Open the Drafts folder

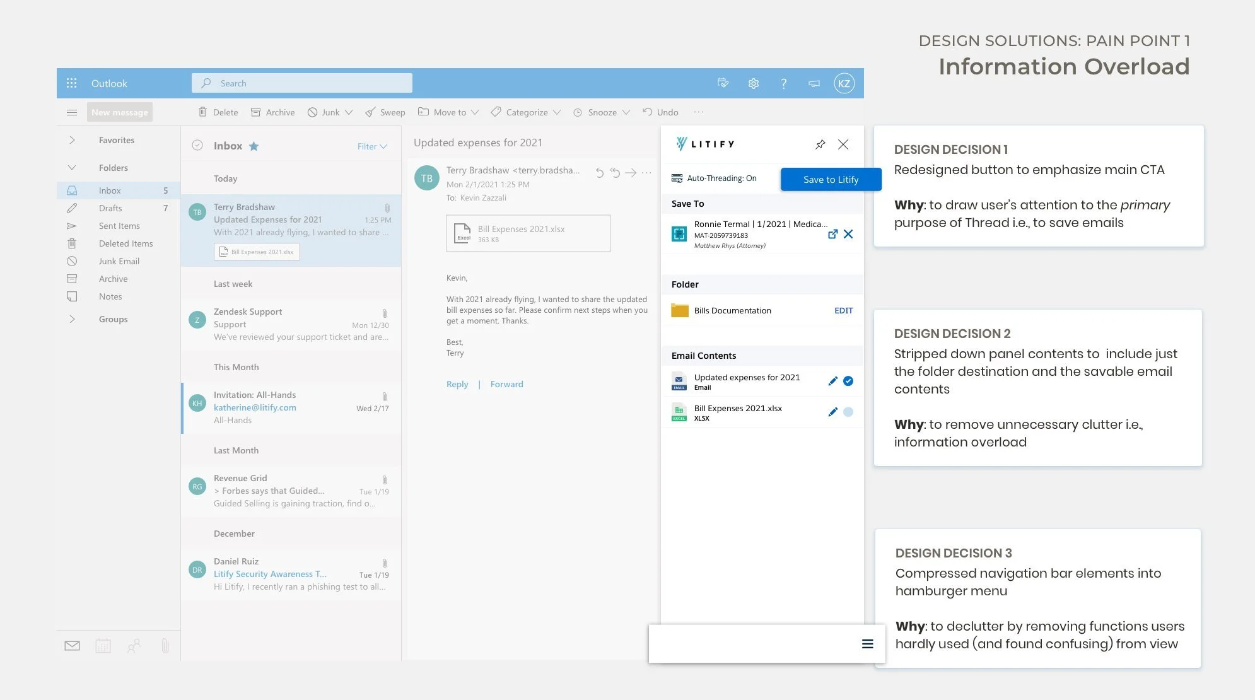[110, 208]
